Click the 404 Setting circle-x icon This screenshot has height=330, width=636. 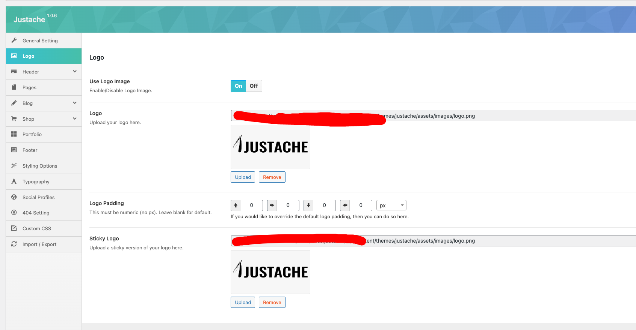(14, 213)
